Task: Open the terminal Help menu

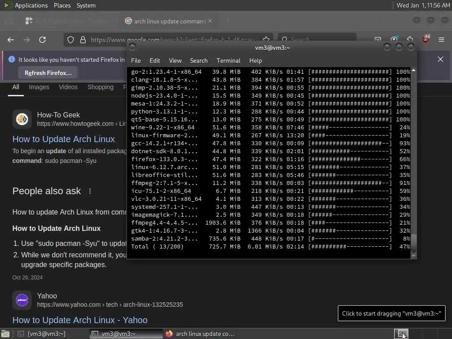Action: (x=256, y=60)
